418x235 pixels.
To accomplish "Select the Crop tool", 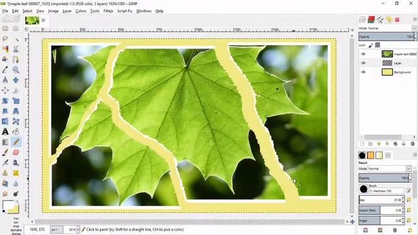I will click(16, 91).
